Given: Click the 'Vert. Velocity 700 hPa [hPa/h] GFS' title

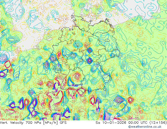Looking at the screenshot, I should pyautogui.click(x=33, y=123).
